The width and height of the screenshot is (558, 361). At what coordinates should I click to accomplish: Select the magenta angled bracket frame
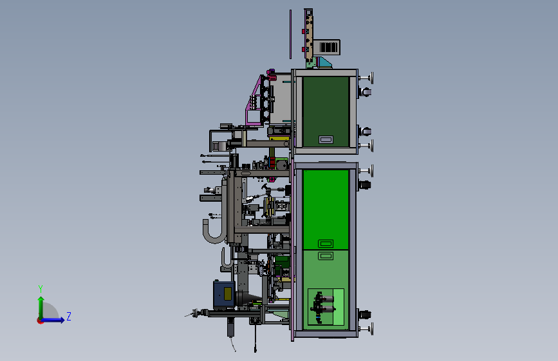[x=255, y=101]
